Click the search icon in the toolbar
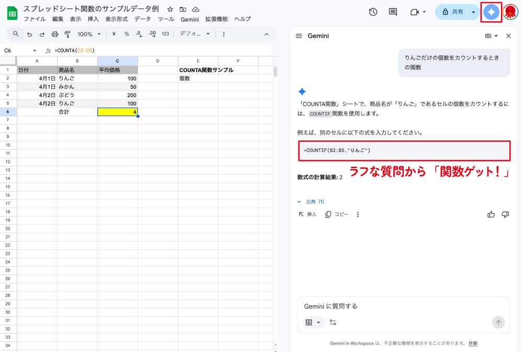Screen dimensions: 523x352 click(15, 33)
